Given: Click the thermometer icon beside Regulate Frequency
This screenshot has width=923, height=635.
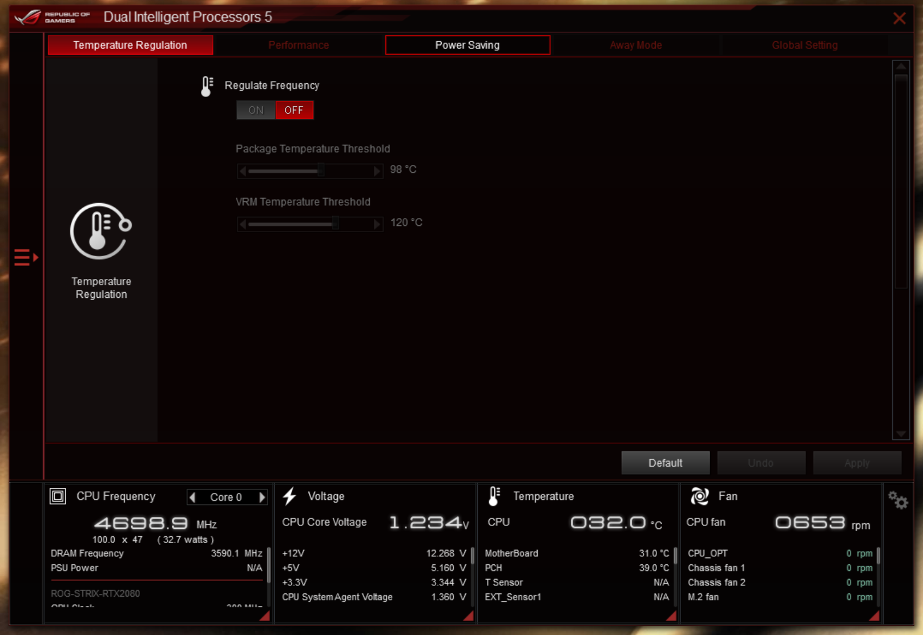Looking at the screenshot, I should [207, 86].
